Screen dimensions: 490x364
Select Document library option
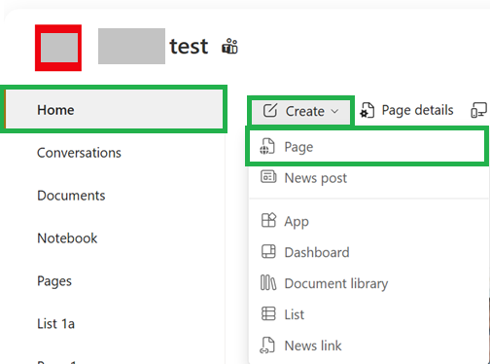[x=368, y=283]
